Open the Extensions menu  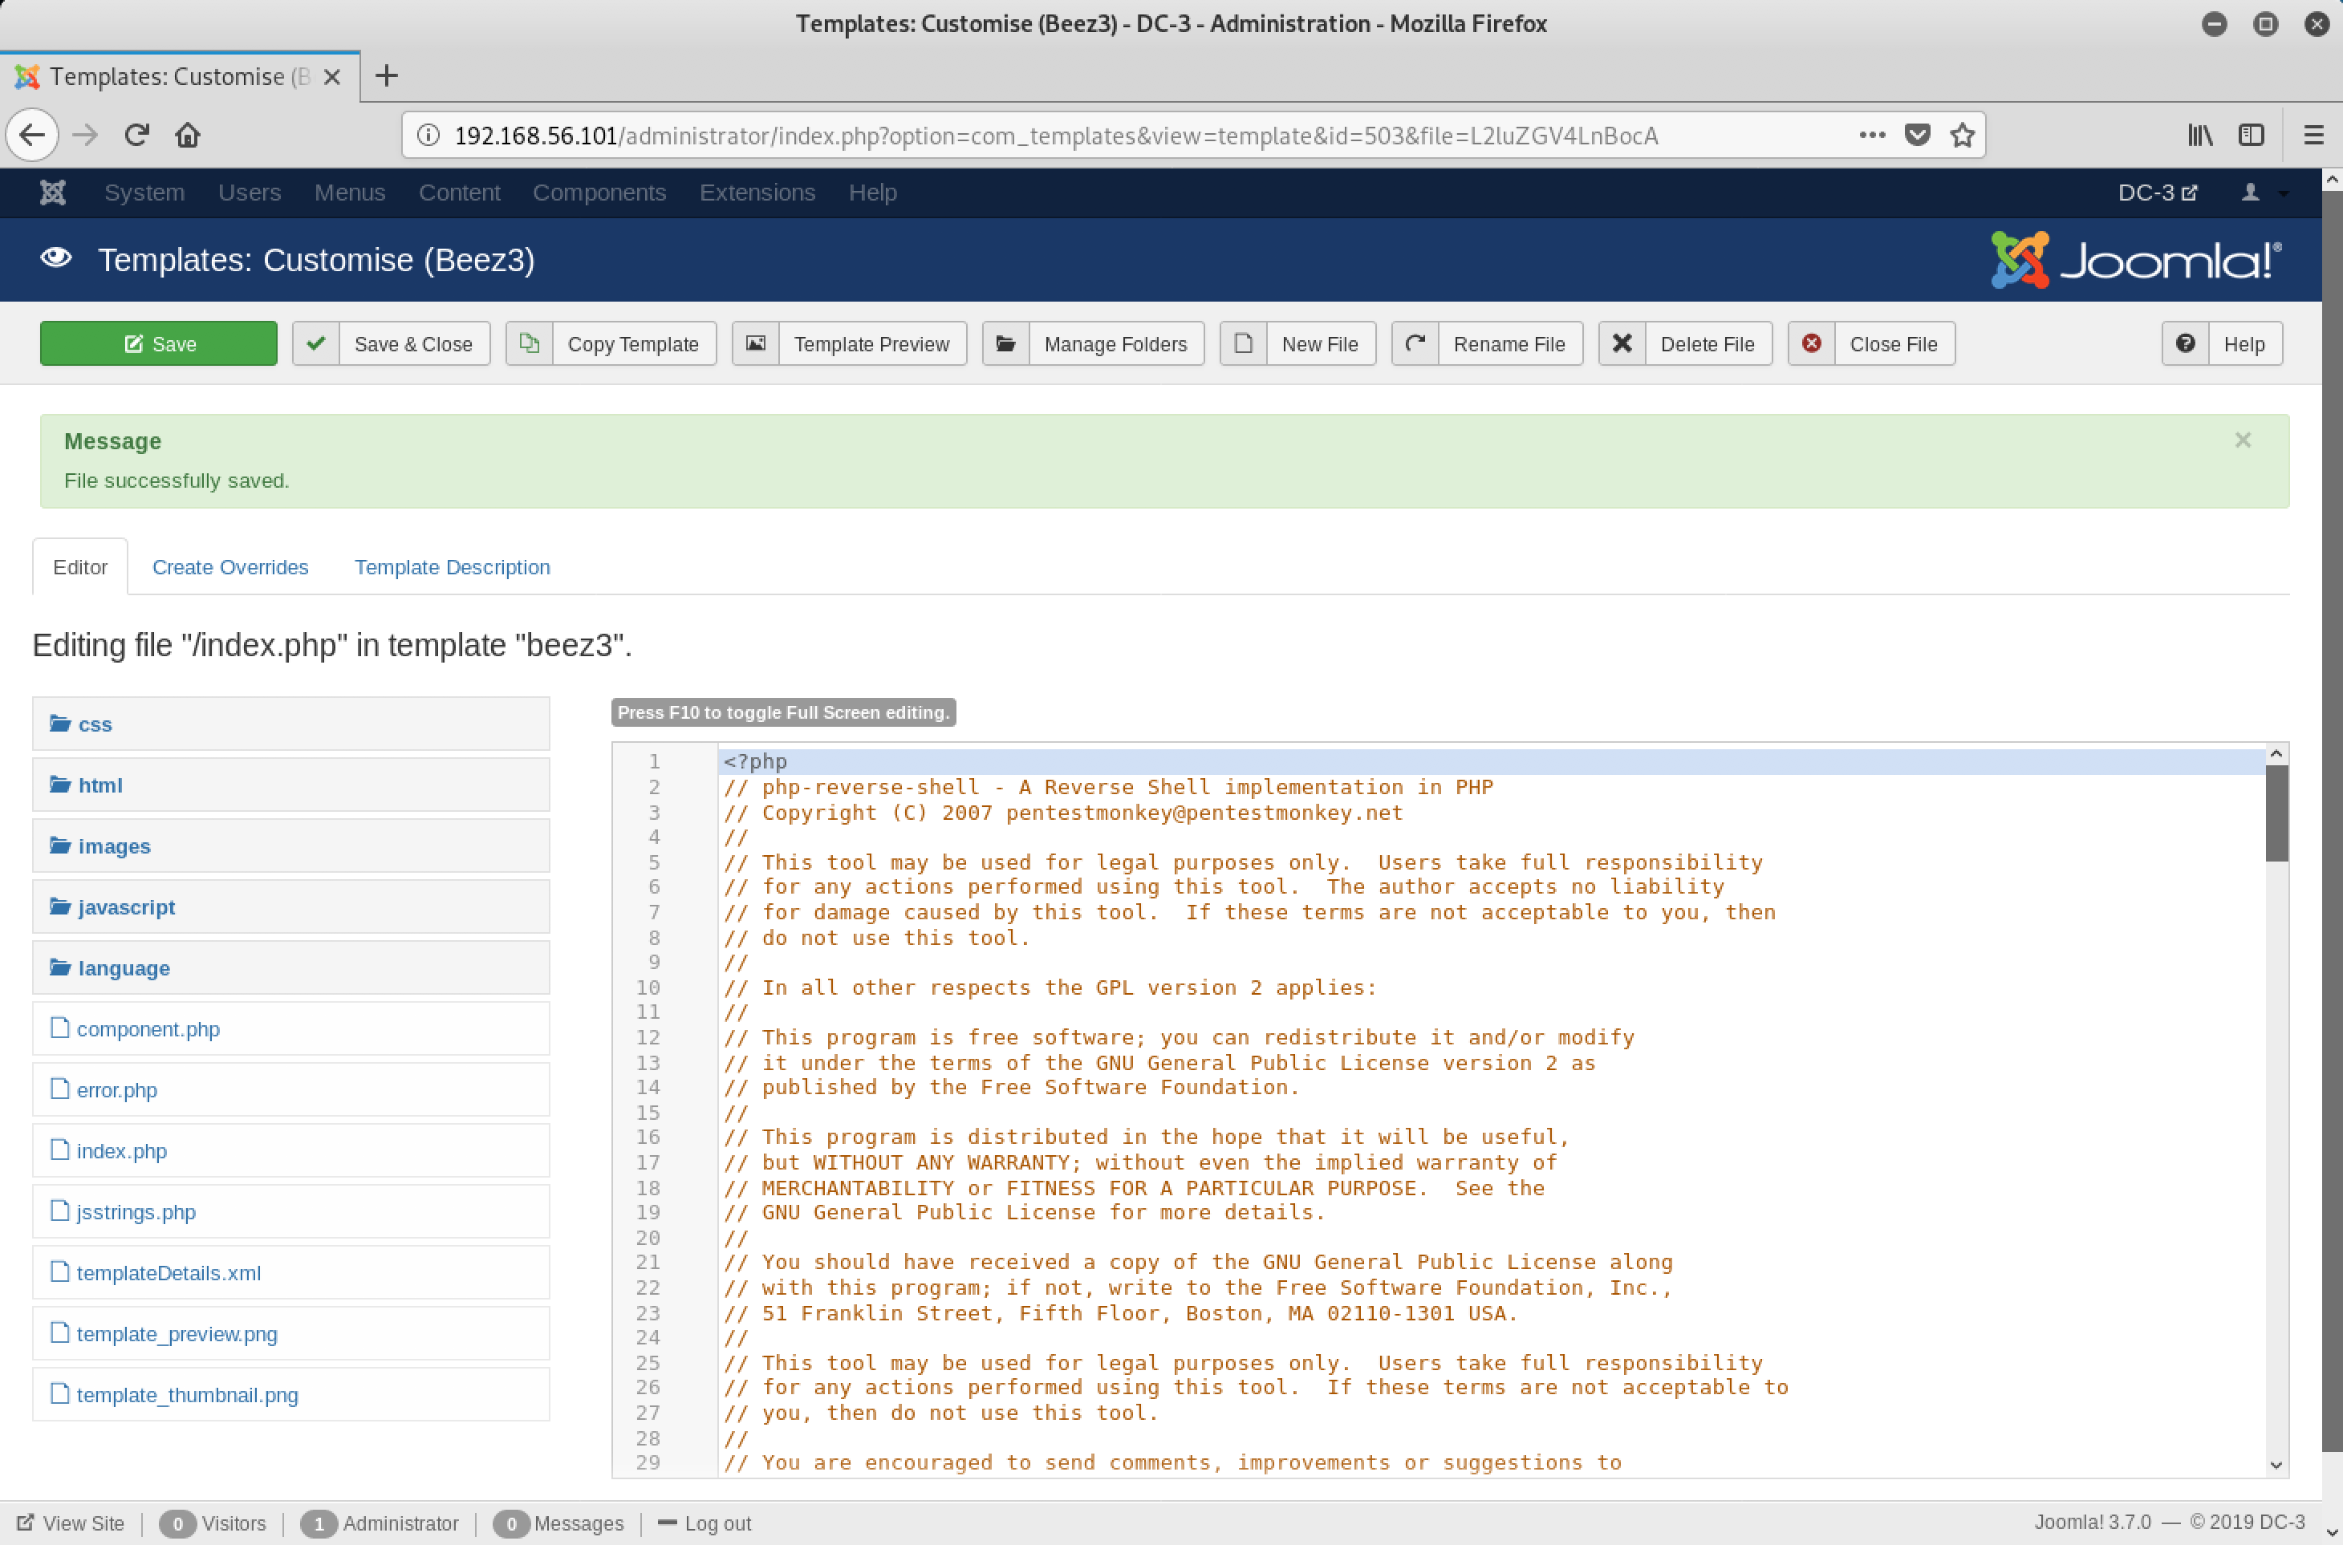[757, 193]
